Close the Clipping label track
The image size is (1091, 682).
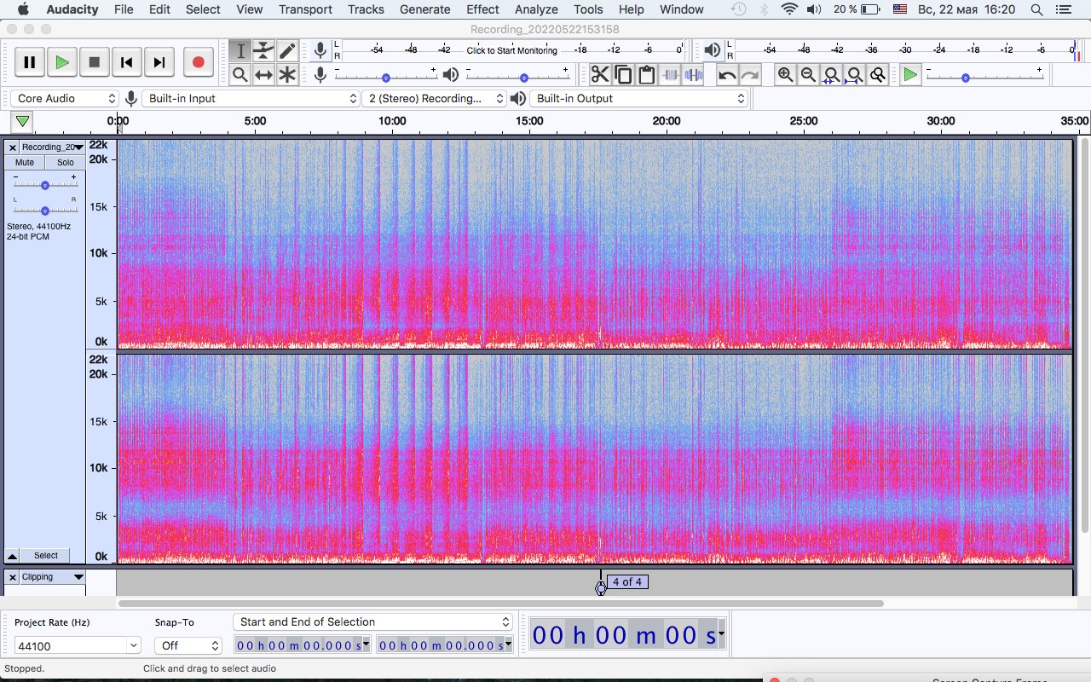click(13, 577)
